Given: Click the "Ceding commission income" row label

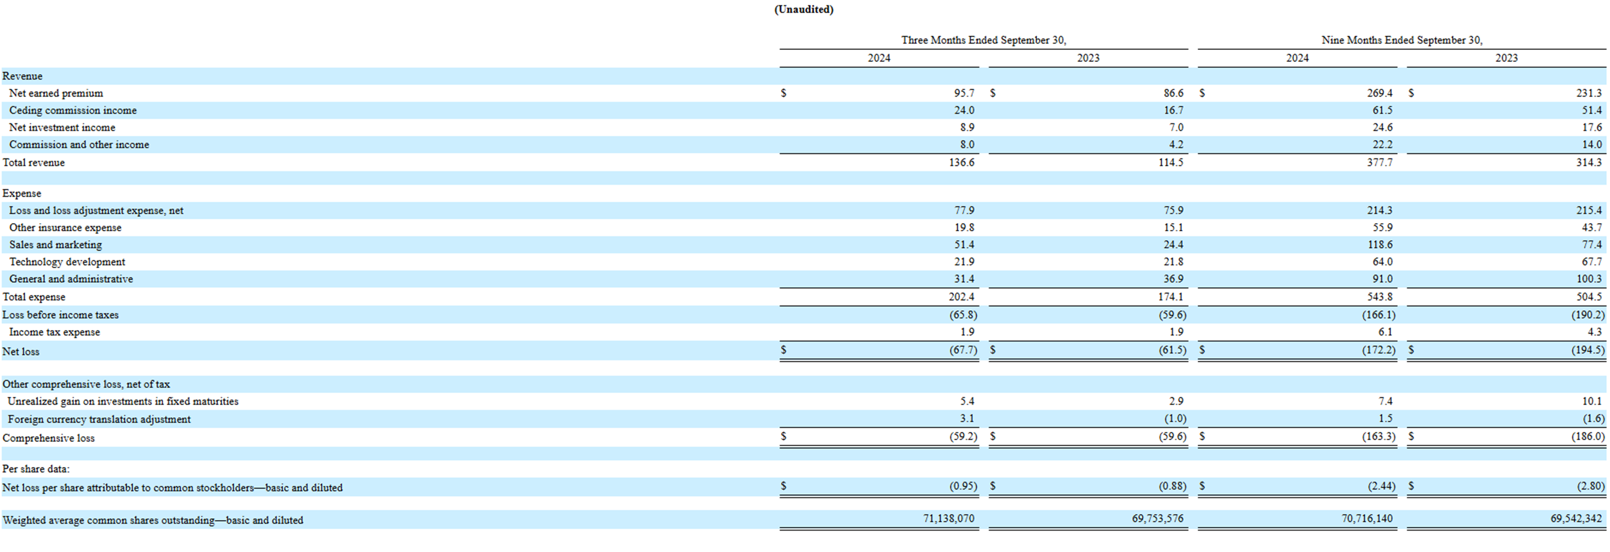Looking at the screenshot, I should coord(72,111).
